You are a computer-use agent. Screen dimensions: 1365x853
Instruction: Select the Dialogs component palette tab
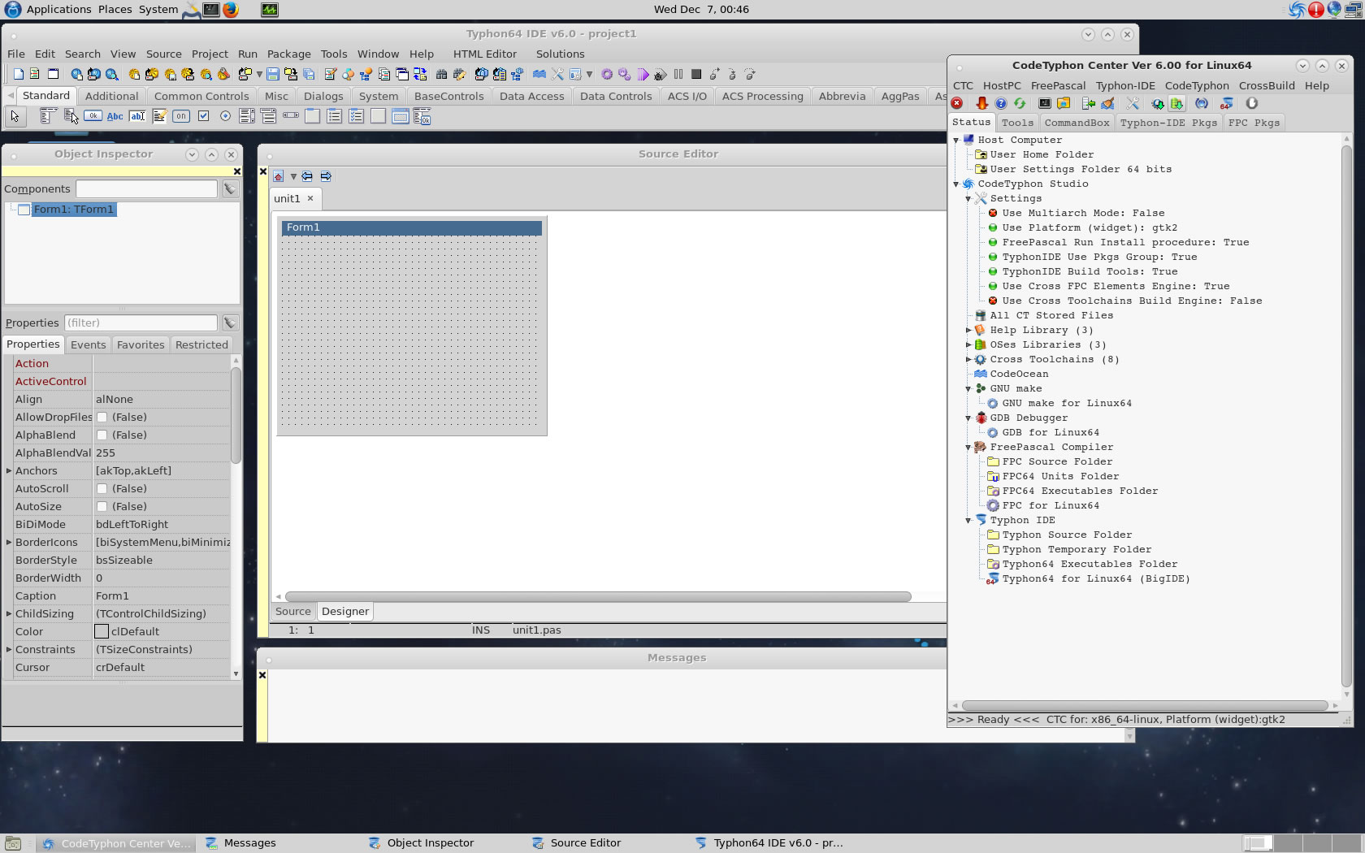tap(323, 96)
